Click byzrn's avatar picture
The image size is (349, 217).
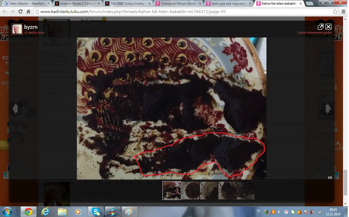pos(17,29)
